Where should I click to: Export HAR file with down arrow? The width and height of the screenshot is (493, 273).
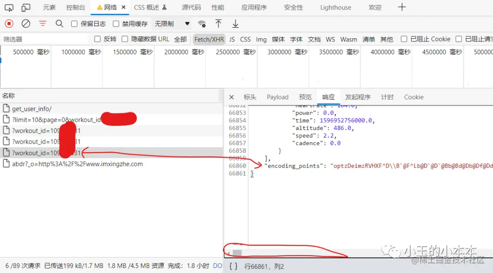click(x=235, y=24)
